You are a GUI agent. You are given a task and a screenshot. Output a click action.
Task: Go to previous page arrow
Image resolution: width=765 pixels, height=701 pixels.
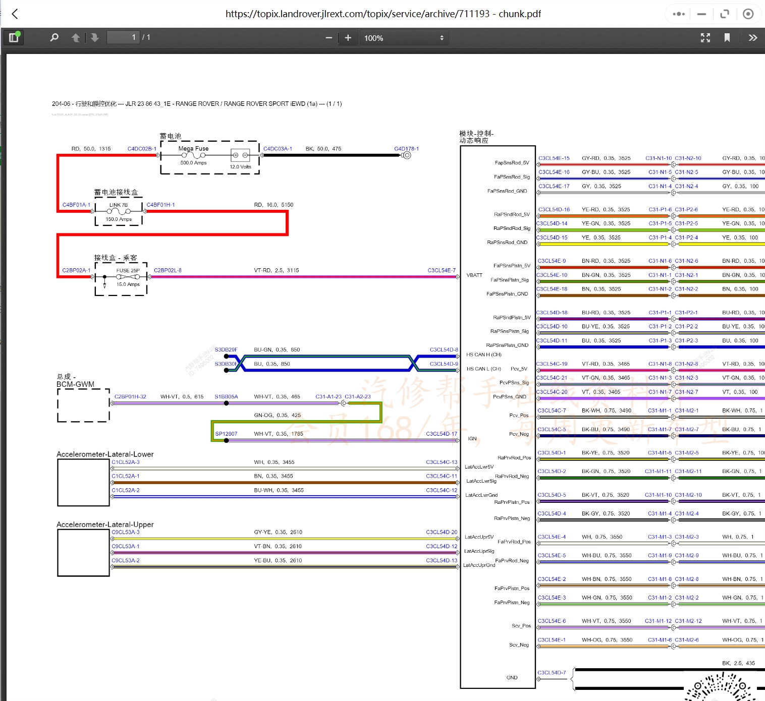[76, 38]
